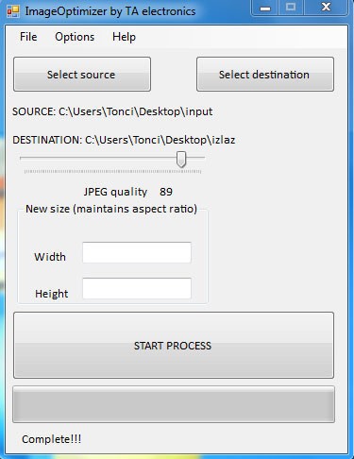Click the JPEG quality label

tap(115, 192)
